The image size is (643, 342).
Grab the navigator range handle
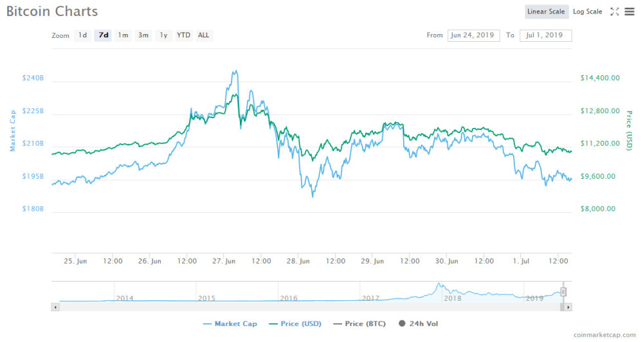563,292
